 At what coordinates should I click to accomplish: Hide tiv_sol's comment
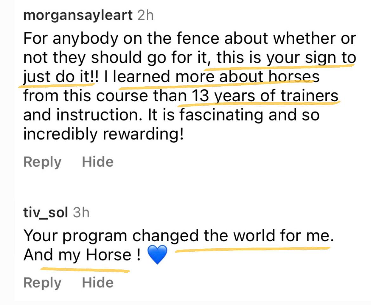pos(98,282)
